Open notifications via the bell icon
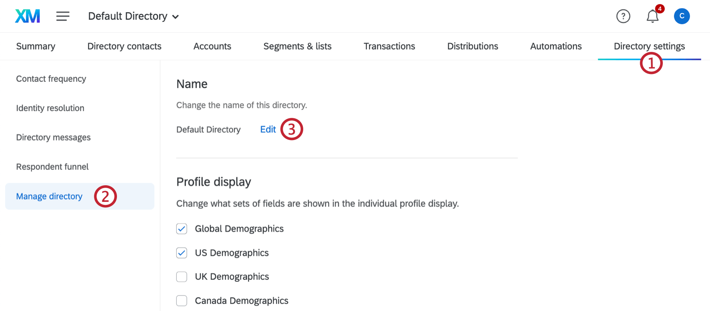The height and width of the screenshot is (311, 710). tap(652, 17)
